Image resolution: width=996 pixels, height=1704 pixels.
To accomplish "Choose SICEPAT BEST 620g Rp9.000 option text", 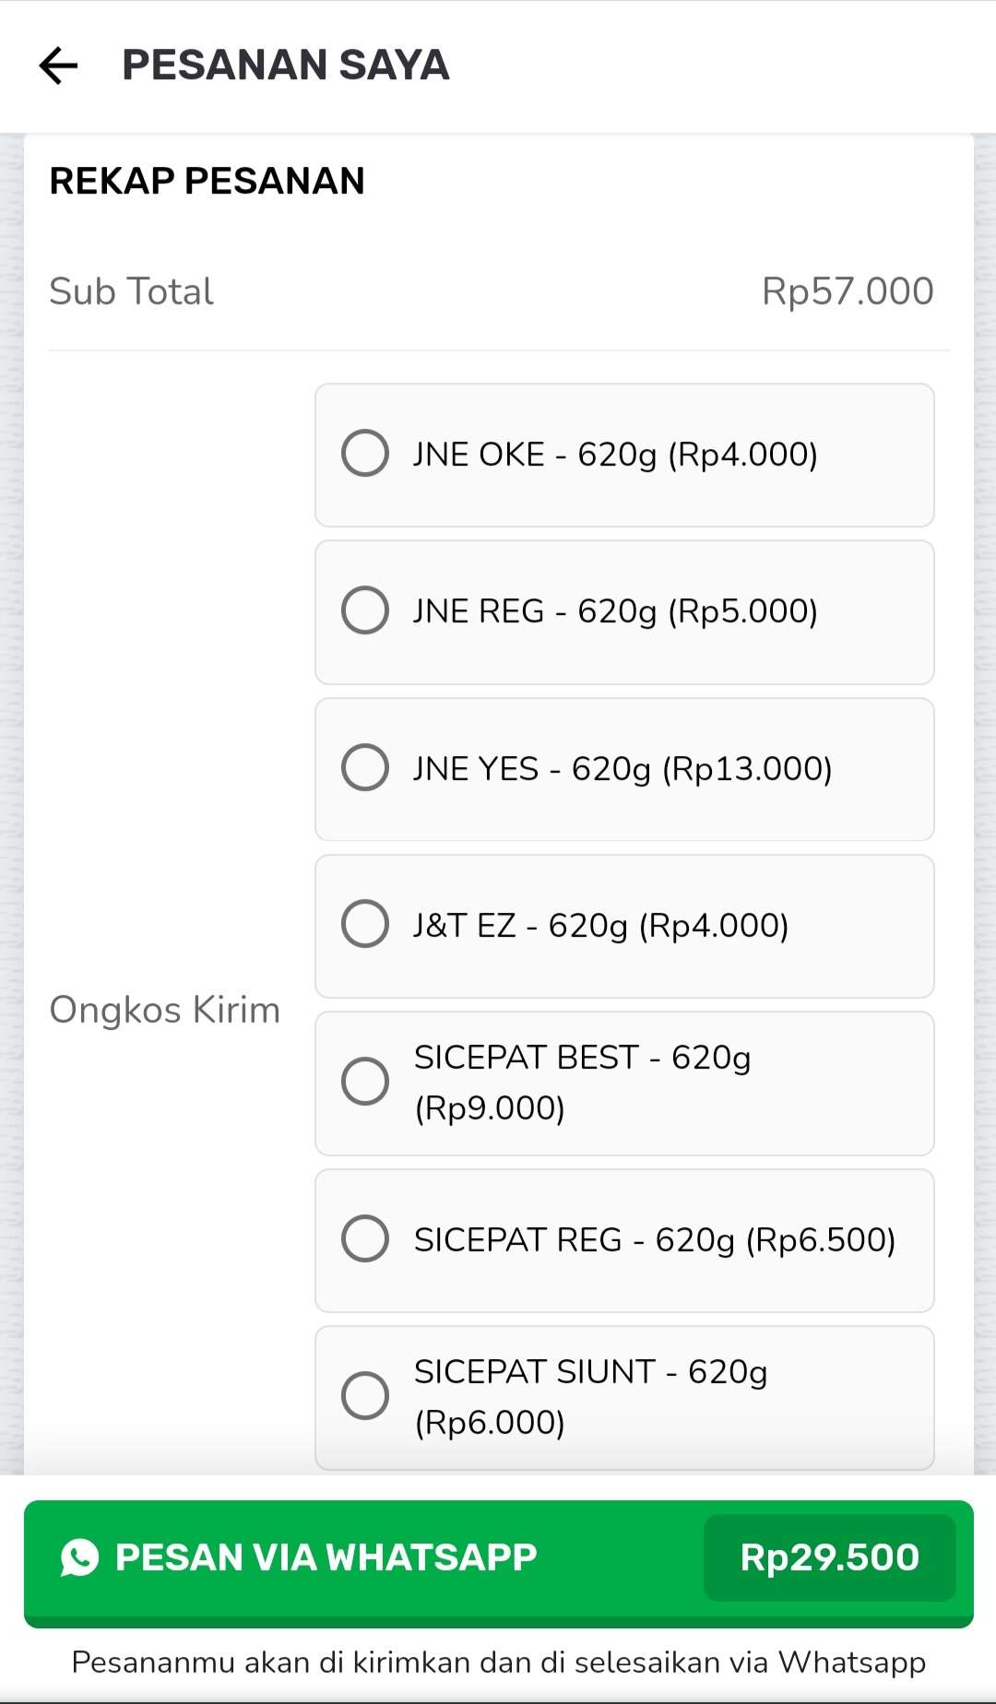I will tap(583, 1083).
